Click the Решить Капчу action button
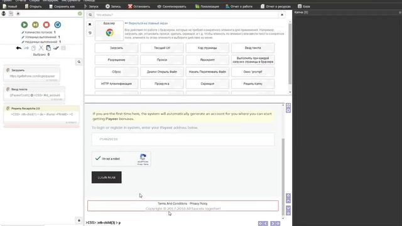The width and height of the screenshot is (402, 226). [253, 83]
